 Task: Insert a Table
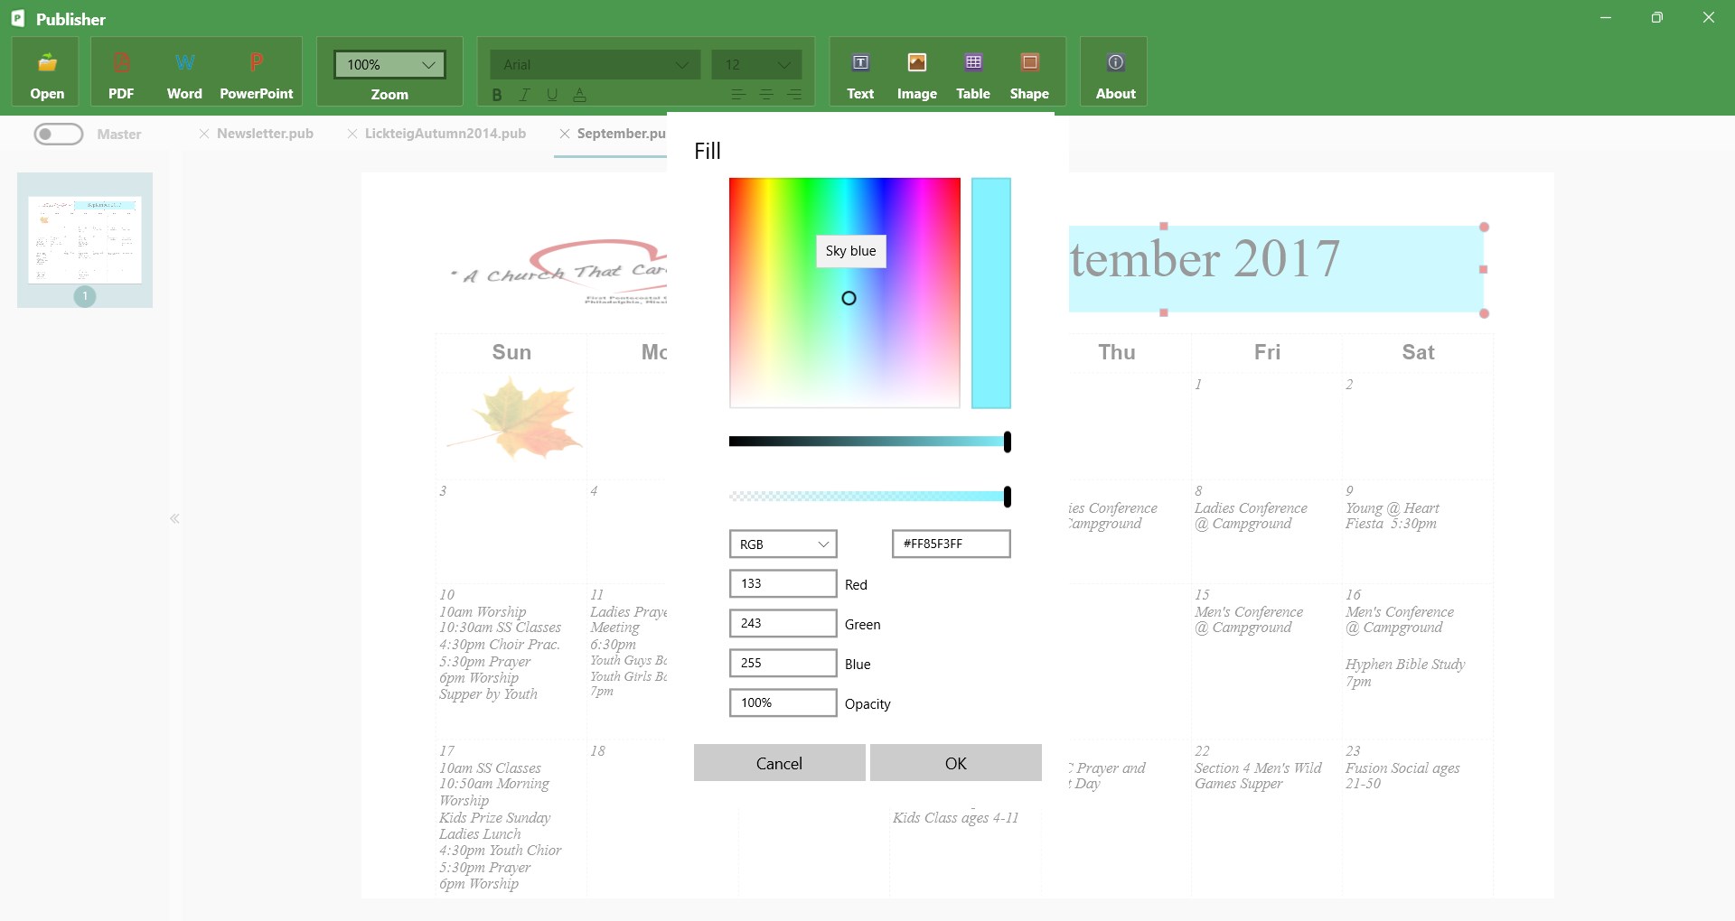(972, 71)
